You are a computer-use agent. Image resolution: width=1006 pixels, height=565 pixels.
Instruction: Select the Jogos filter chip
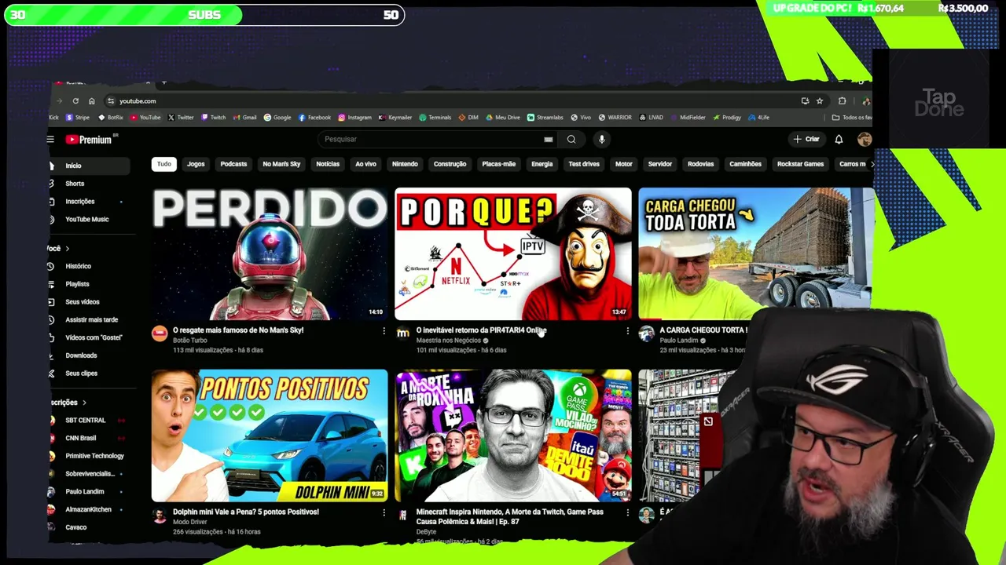click(x=196, y=164)
